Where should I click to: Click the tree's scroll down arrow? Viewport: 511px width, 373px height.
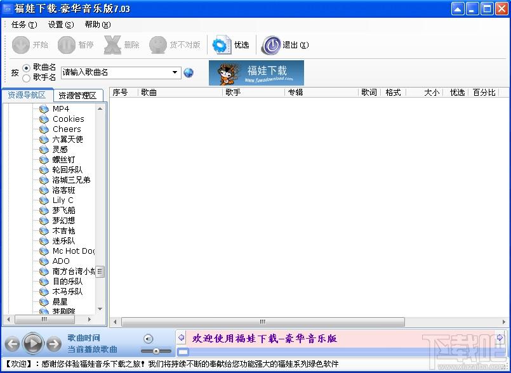point(100,309)
